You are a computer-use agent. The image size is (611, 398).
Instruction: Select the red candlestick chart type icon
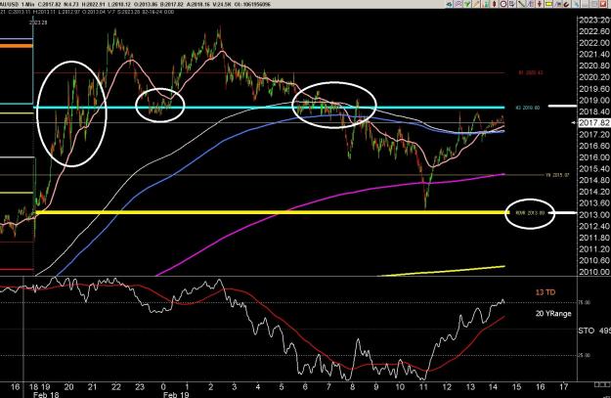[494, 4]
